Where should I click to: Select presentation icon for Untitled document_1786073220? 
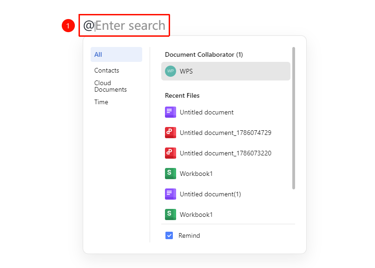[171, 153]
